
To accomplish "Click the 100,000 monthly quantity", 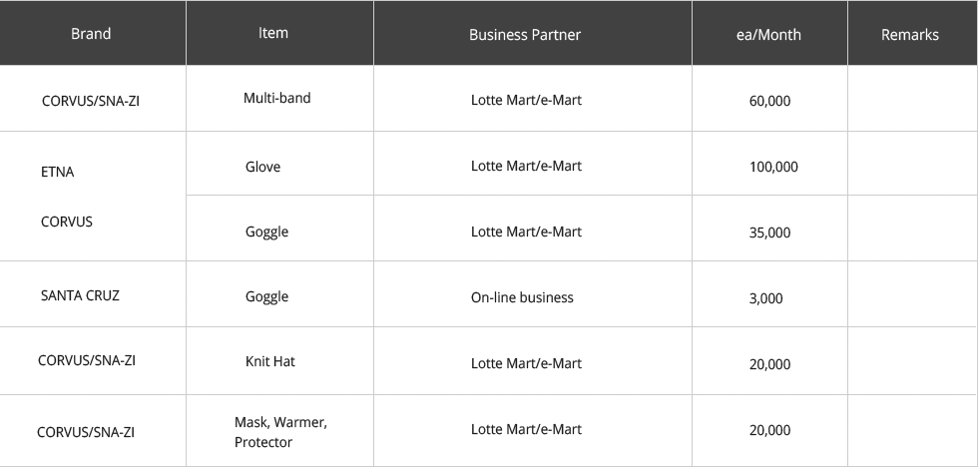I will click(x=773, y=167).
